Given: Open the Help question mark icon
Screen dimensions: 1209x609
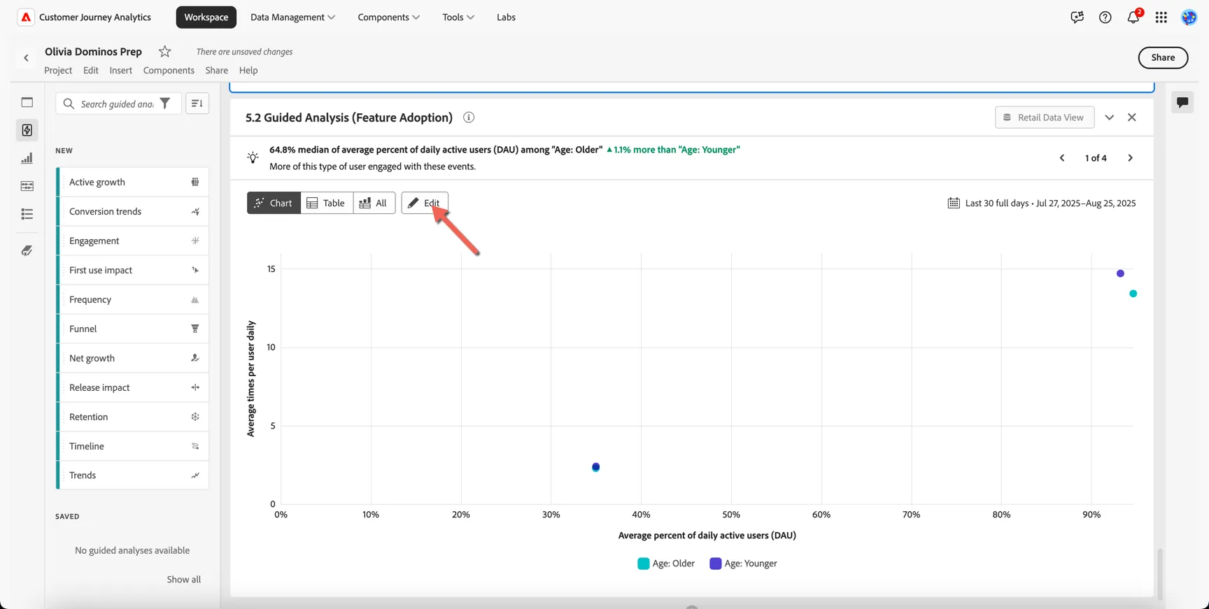Looking at the screenshot, I should point(1105,17).
